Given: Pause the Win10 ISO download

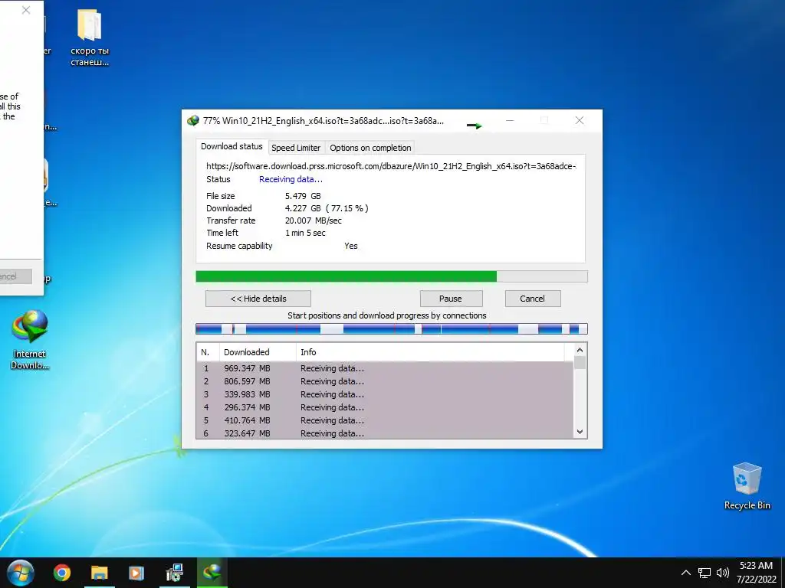Looking at the screenshot, I should [451, 299].
